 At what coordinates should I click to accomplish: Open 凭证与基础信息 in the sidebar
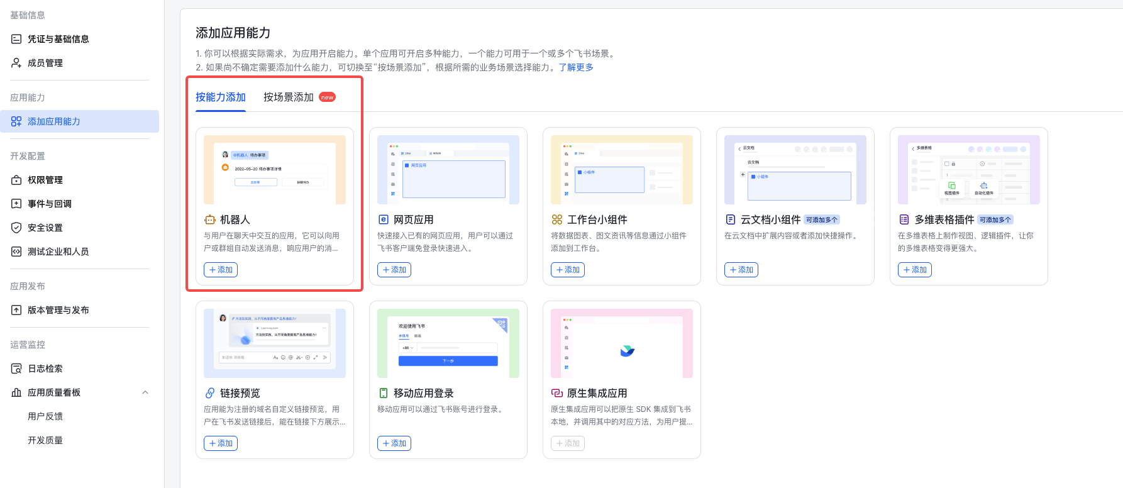click(x=58, y=39)
